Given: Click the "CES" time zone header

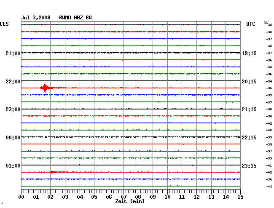Looking at the screenshot, I should tap(4, 24).
